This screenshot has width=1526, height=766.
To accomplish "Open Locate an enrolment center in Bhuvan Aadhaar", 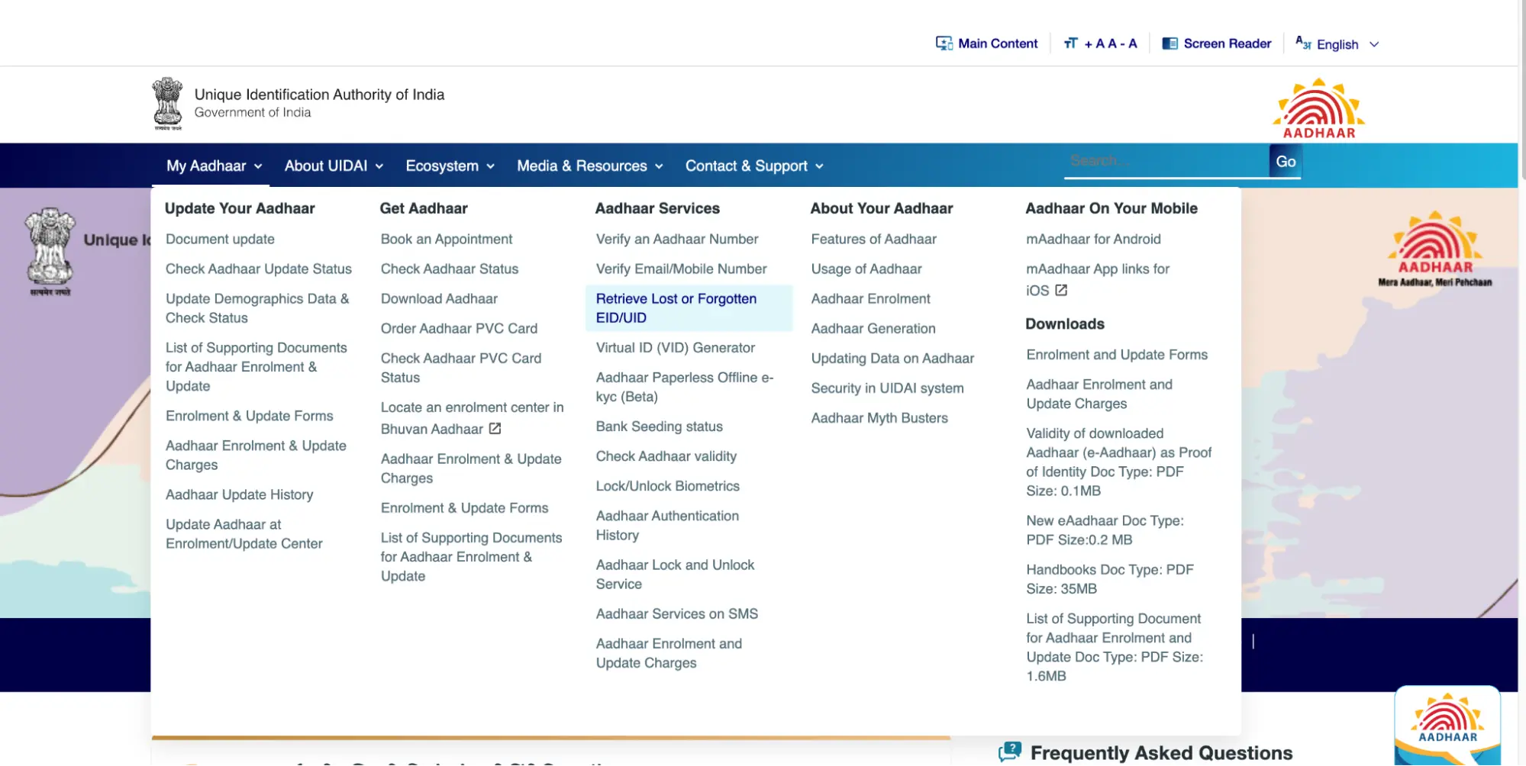I will (472, 418).
